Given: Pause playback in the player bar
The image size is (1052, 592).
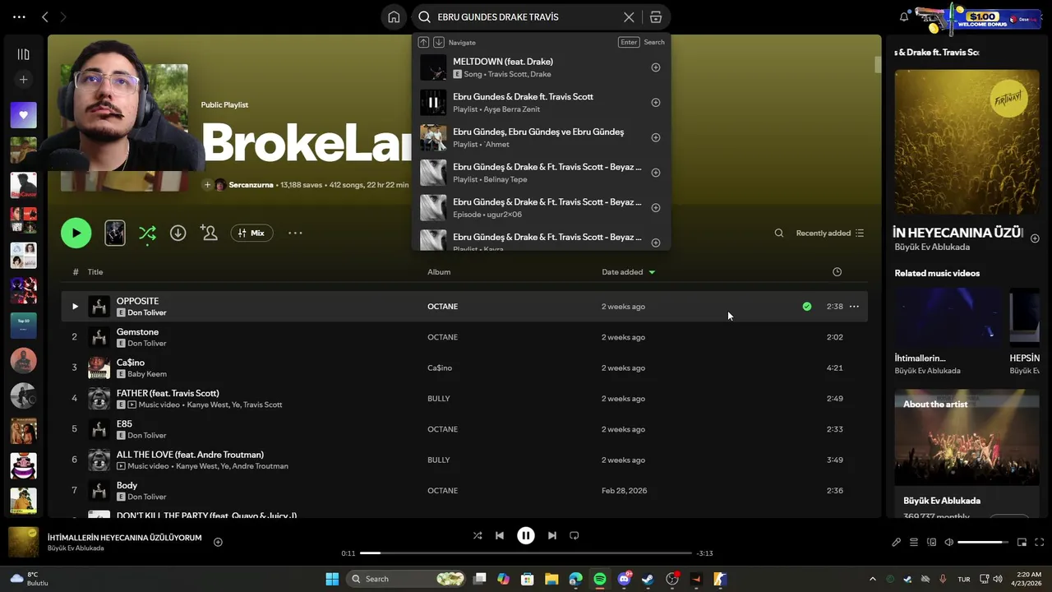Looking at the screenshot, I should [526, 535].
